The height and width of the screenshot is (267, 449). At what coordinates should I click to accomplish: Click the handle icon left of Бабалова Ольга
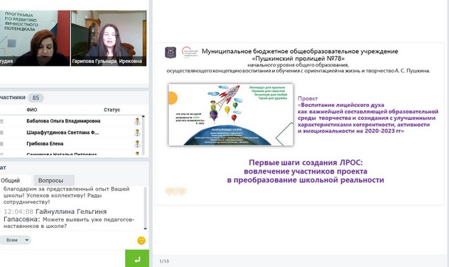click(x=1, y=121)
